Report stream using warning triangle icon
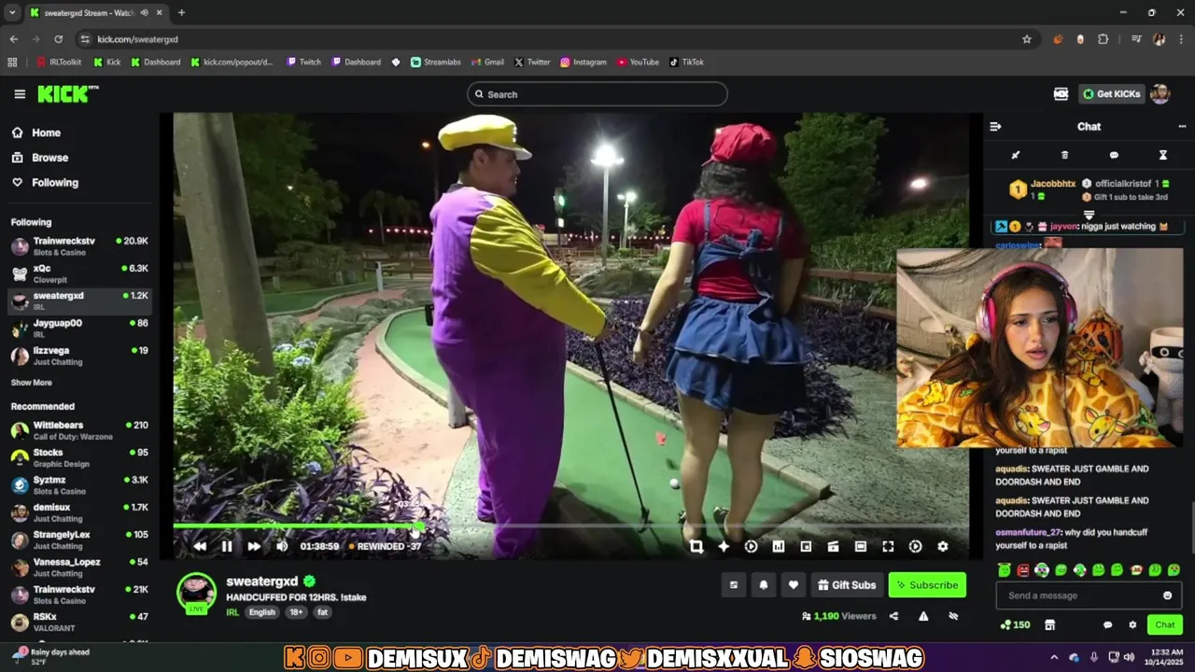Viewport: 1195px width, 672px height. point(923,616)
